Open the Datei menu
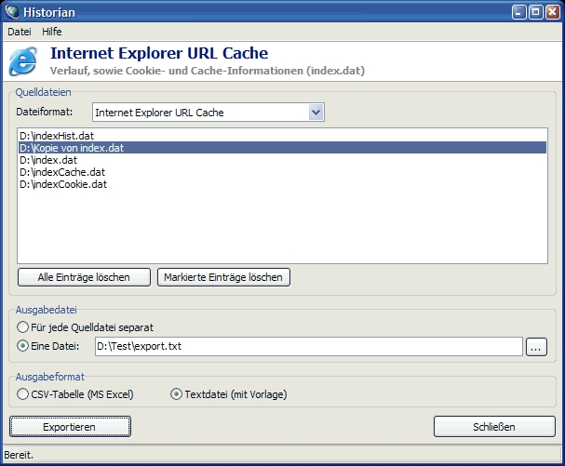Viewport: 565px width, 466px height. coord(19,32)
